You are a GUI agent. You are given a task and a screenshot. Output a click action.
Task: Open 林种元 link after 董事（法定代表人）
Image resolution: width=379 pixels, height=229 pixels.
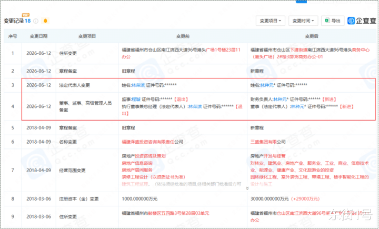[297, 106]
